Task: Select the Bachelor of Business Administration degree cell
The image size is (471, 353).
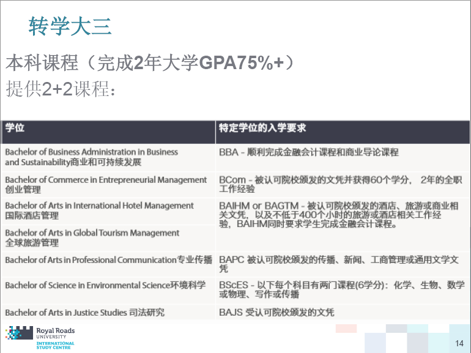Action: [x=108, y=157]
